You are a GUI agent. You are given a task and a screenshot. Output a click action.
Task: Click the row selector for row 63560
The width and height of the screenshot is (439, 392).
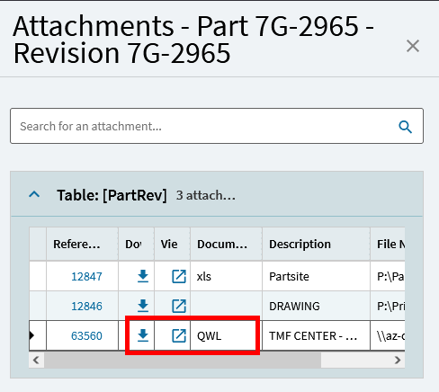[38, 335]
